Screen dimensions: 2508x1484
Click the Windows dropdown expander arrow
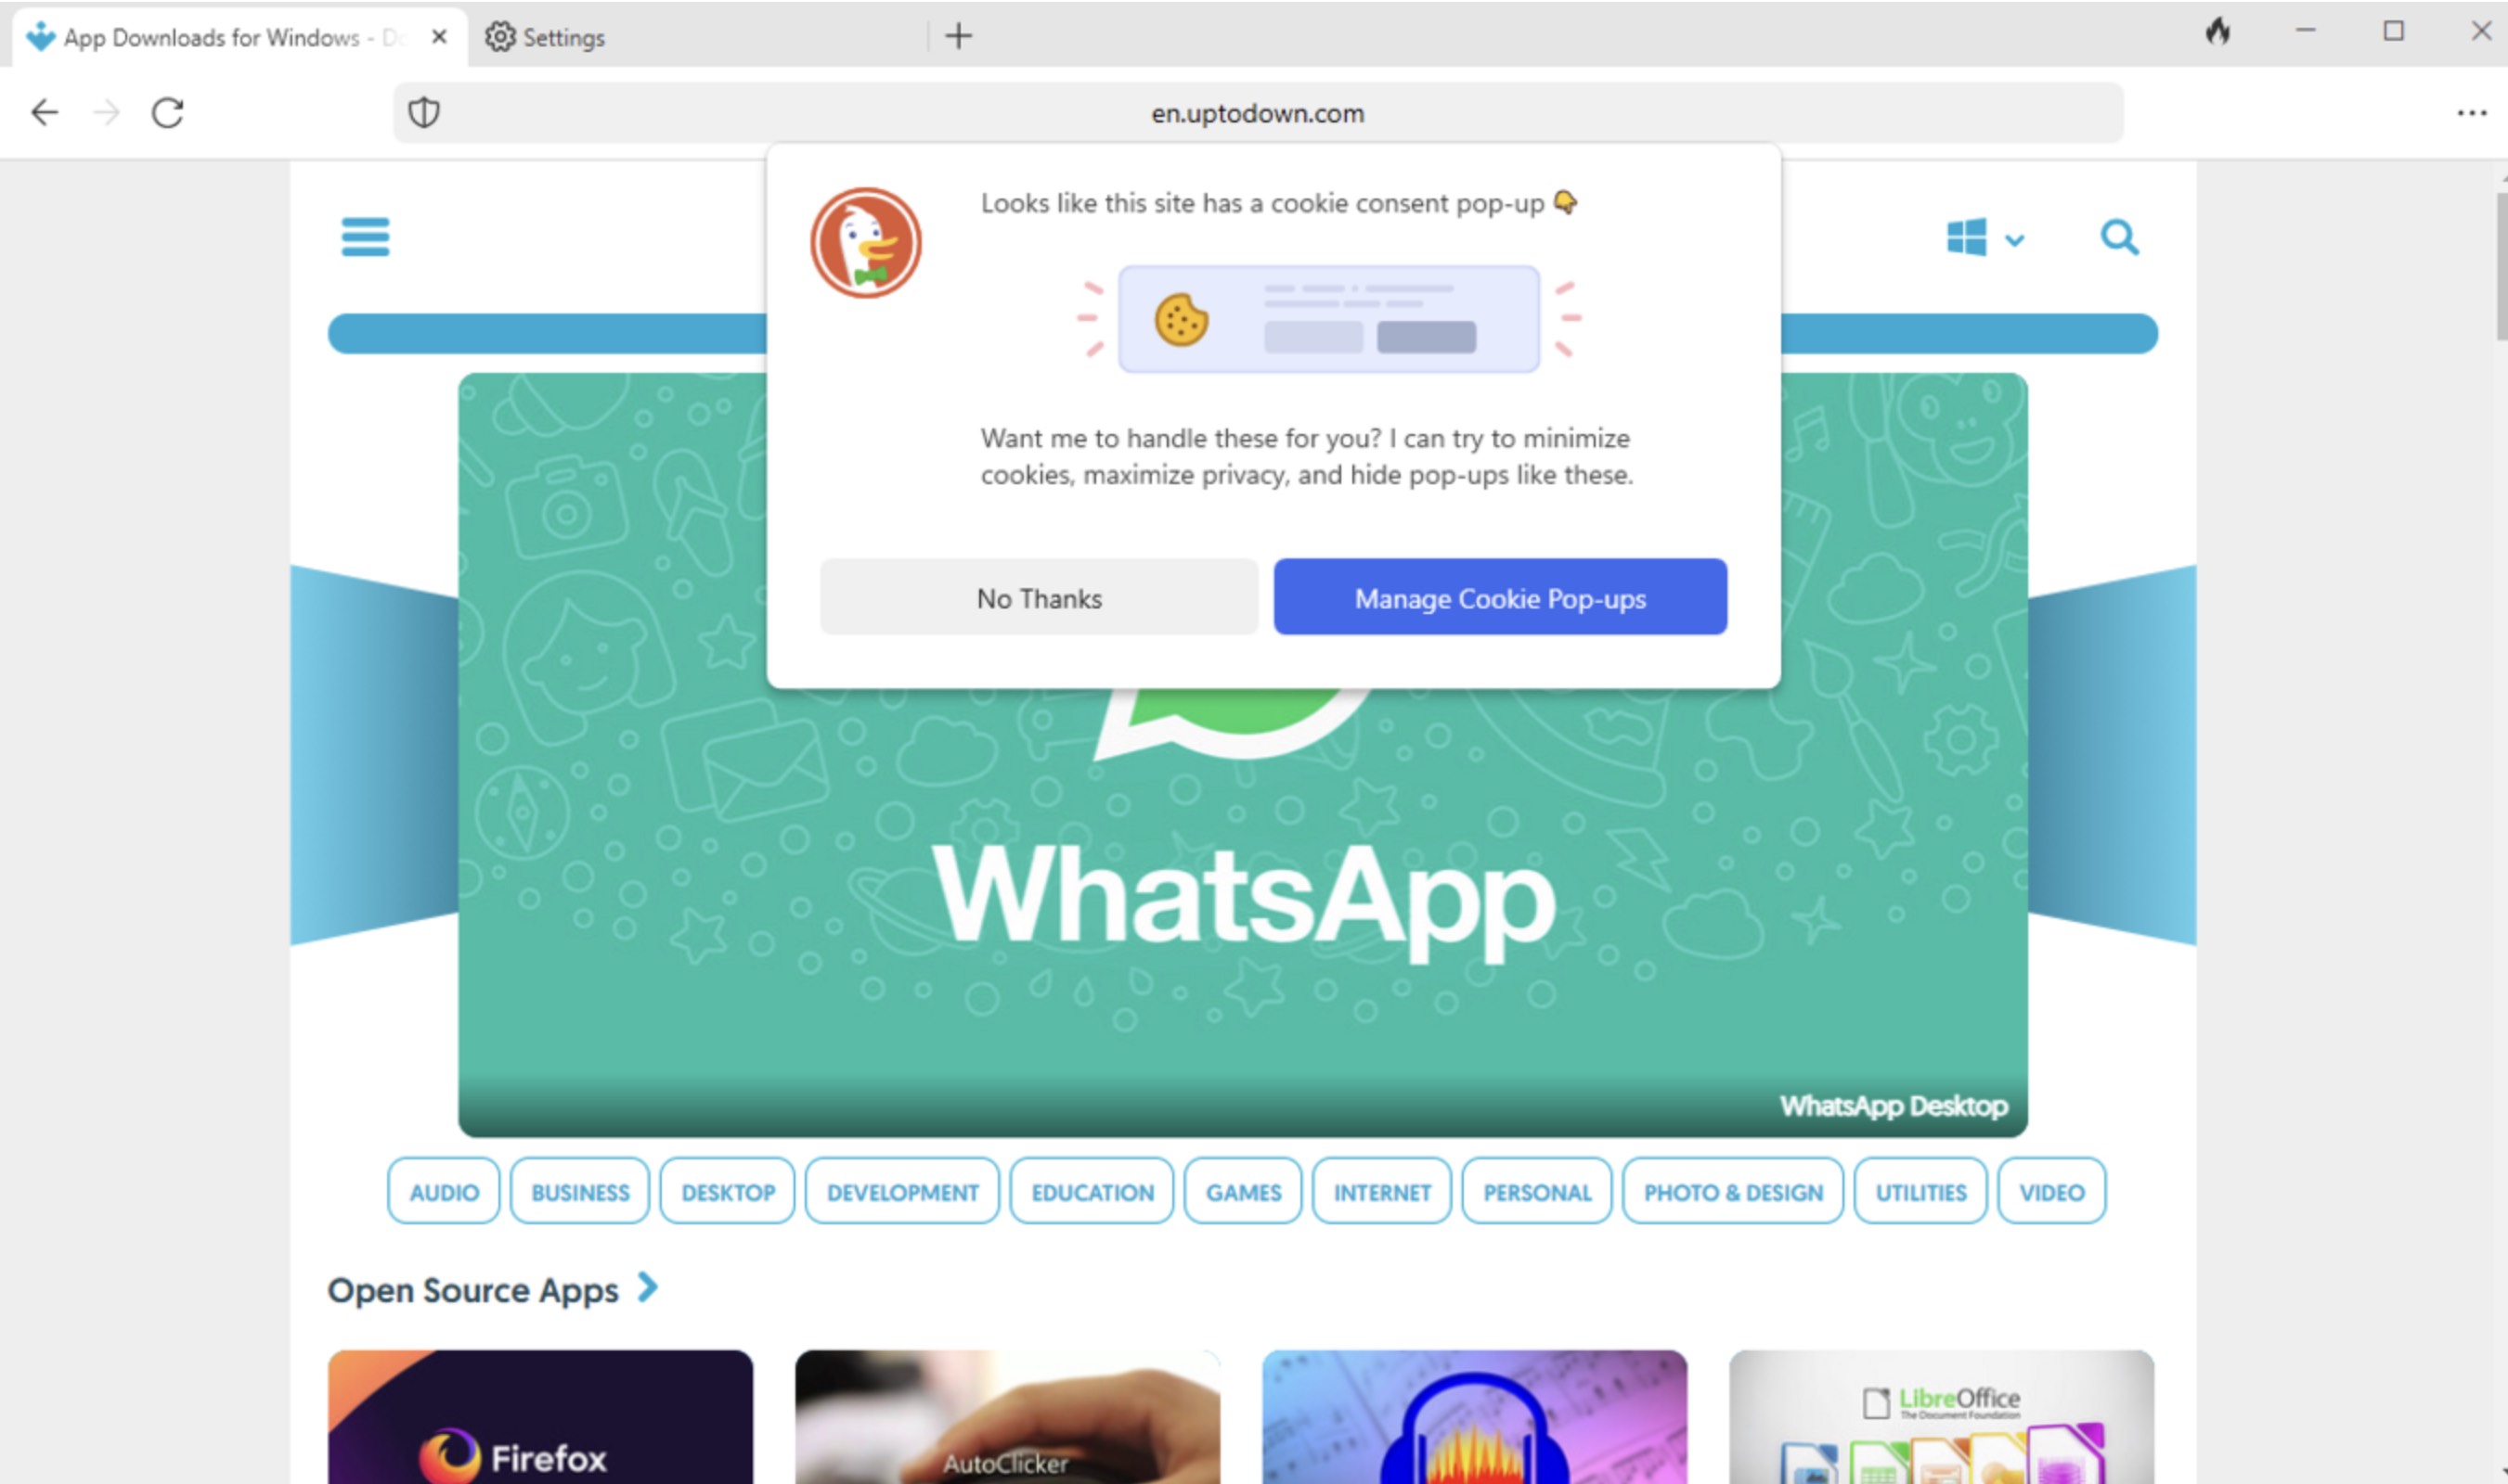2015,238
